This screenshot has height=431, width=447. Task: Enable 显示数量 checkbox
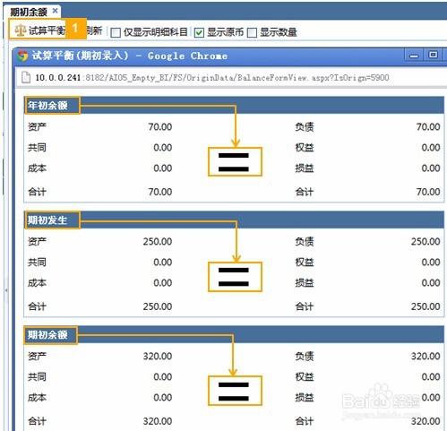click(252, 32)
